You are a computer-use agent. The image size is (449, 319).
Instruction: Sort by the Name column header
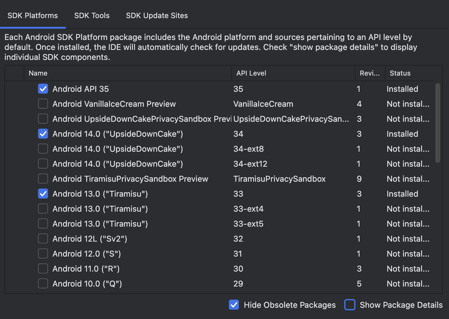[x=128, y=73]
